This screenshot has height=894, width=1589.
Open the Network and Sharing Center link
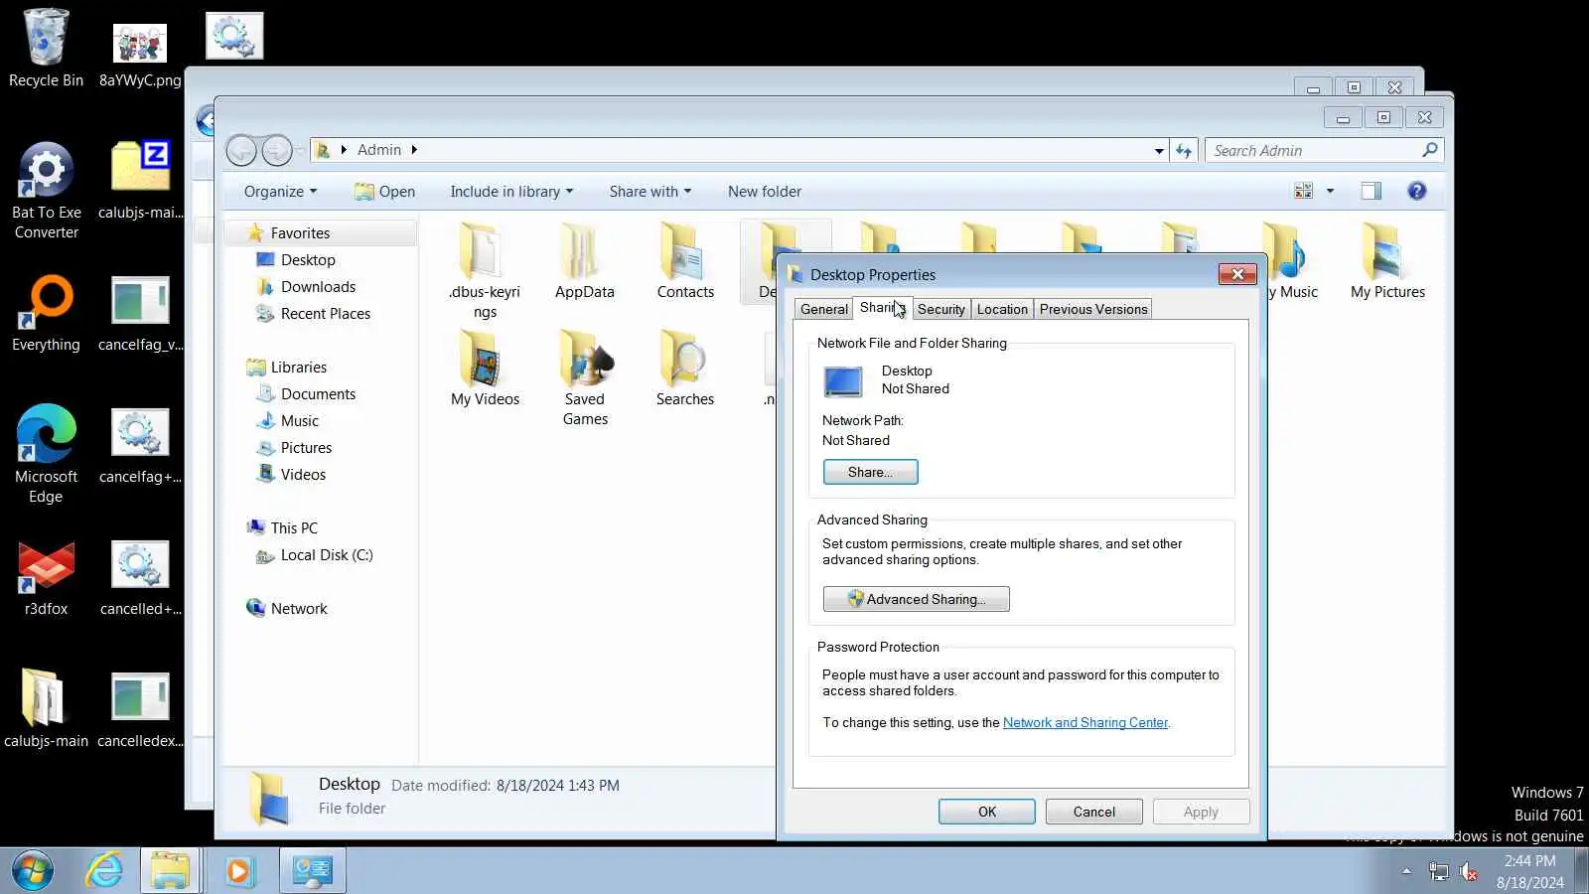click(1084, 722)
